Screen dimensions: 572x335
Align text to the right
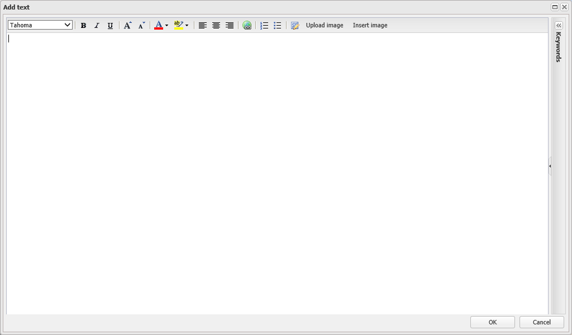pos(230,26)
